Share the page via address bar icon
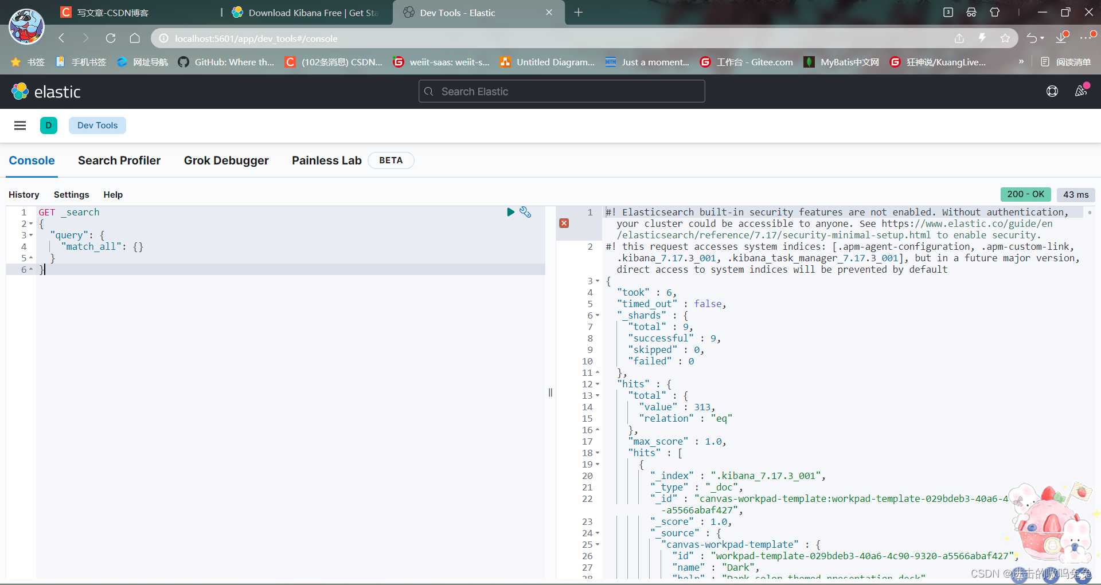1101x585 pixels. point(959,38)
